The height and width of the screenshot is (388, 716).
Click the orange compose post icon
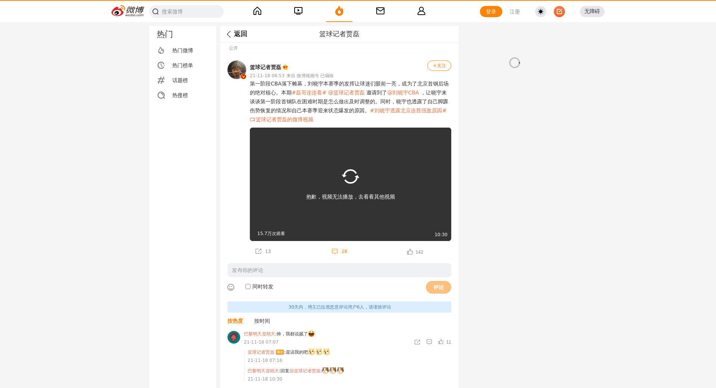[559, 12]
